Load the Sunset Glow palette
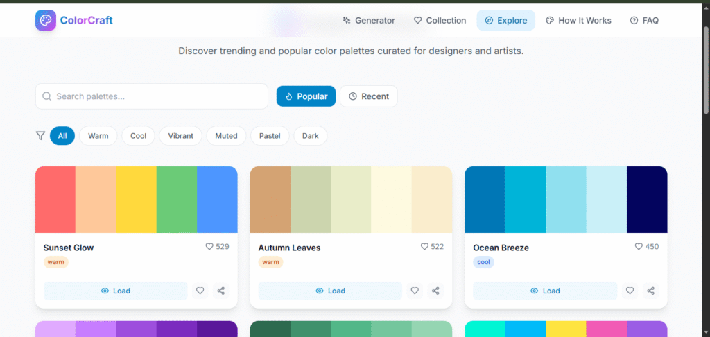 click(x=115, y=291)
